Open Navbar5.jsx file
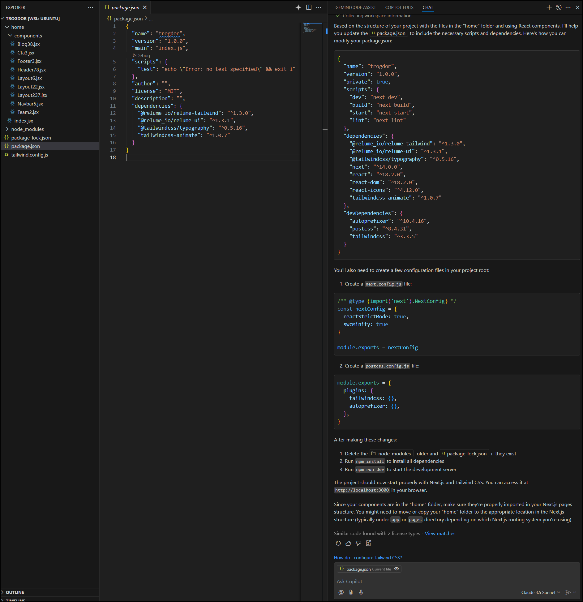 tap(30, 104)
